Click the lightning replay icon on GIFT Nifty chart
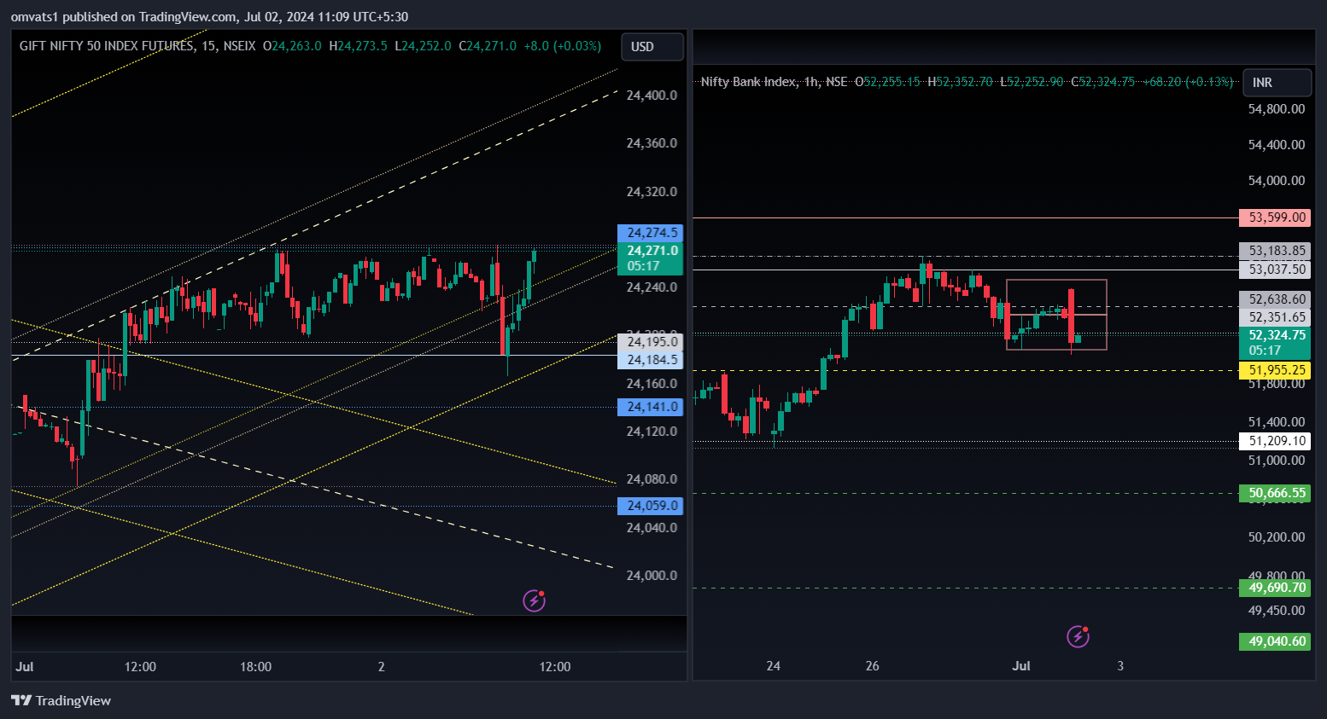Screen dimensions: 1327x719 point(535,600)
